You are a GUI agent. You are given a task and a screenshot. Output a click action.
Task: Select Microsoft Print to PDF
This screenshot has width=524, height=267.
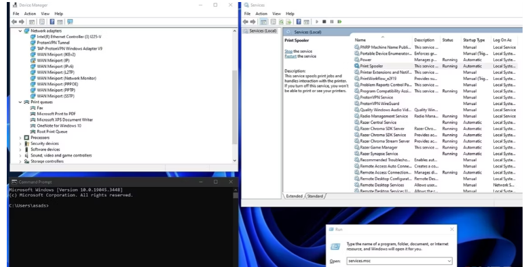pyautogui.click(x=53, y=114)
